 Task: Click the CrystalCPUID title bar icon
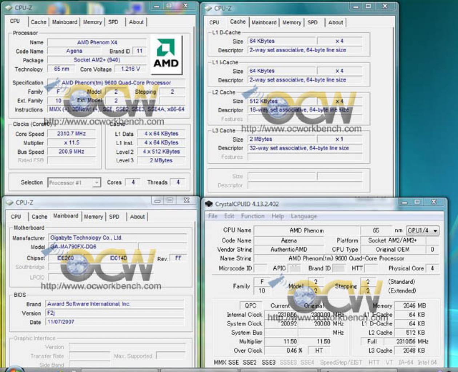coord(209,204)
